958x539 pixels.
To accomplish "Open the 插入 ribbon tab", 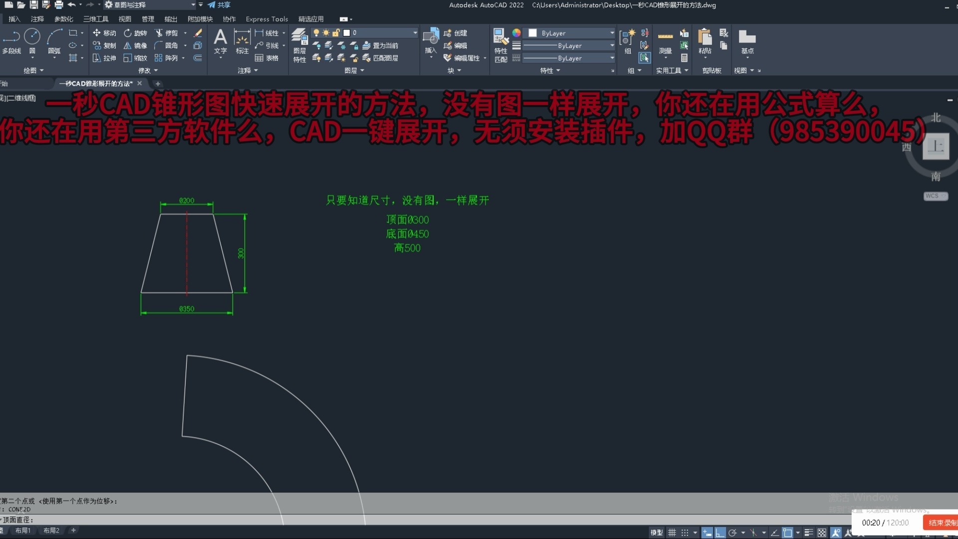I will coord(14,19).
